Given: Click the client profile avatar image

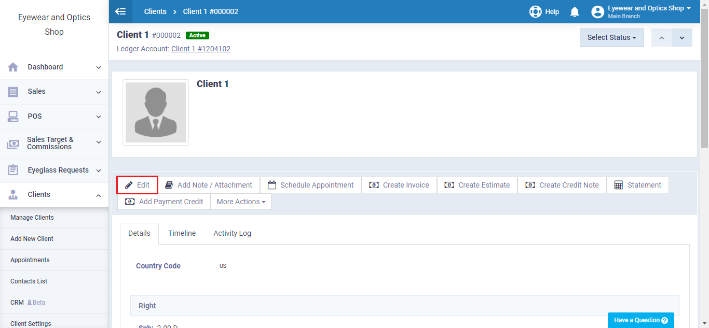Looking at the screenshot, I should 156,112.
